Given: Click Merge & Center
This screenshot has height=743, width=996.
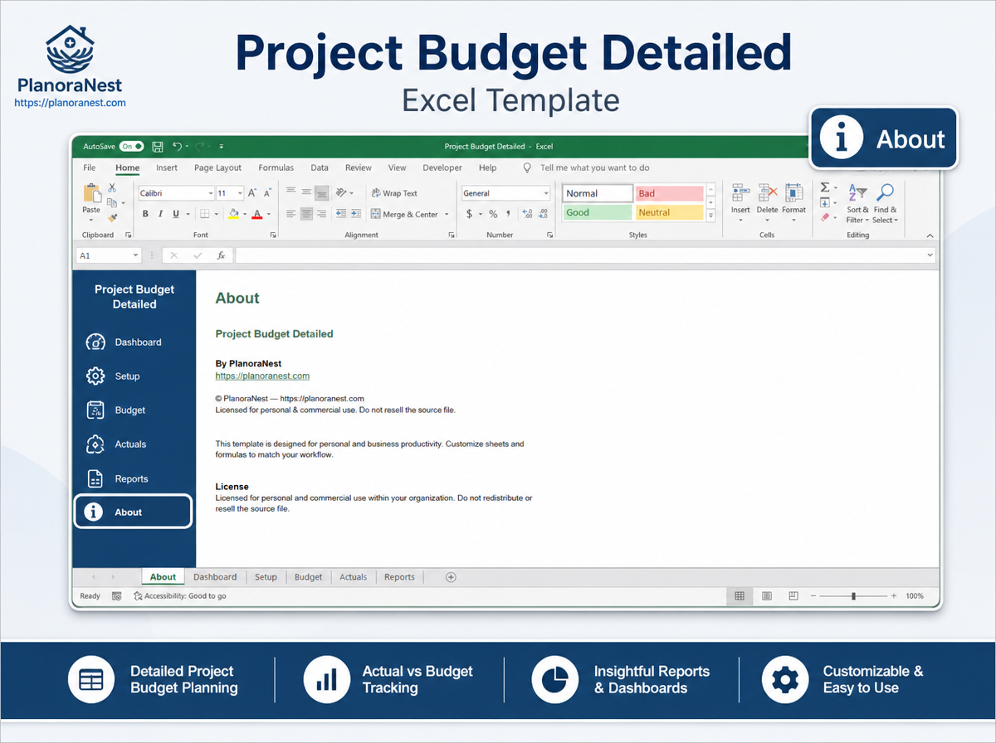Looking at the screenshot, I should [405, 214].
